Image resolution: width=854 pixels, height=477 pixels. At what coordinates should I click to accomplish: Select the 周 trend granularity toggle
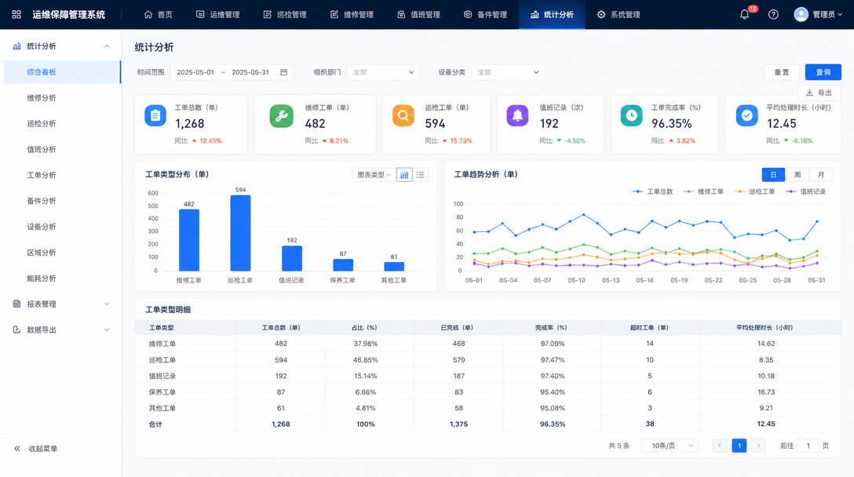(x=797, y=175)
